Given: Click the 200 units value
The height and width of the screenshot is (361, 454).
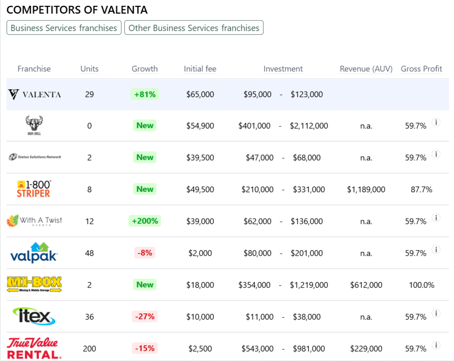Looking at the screenshot, I should (x=90, y=349).
